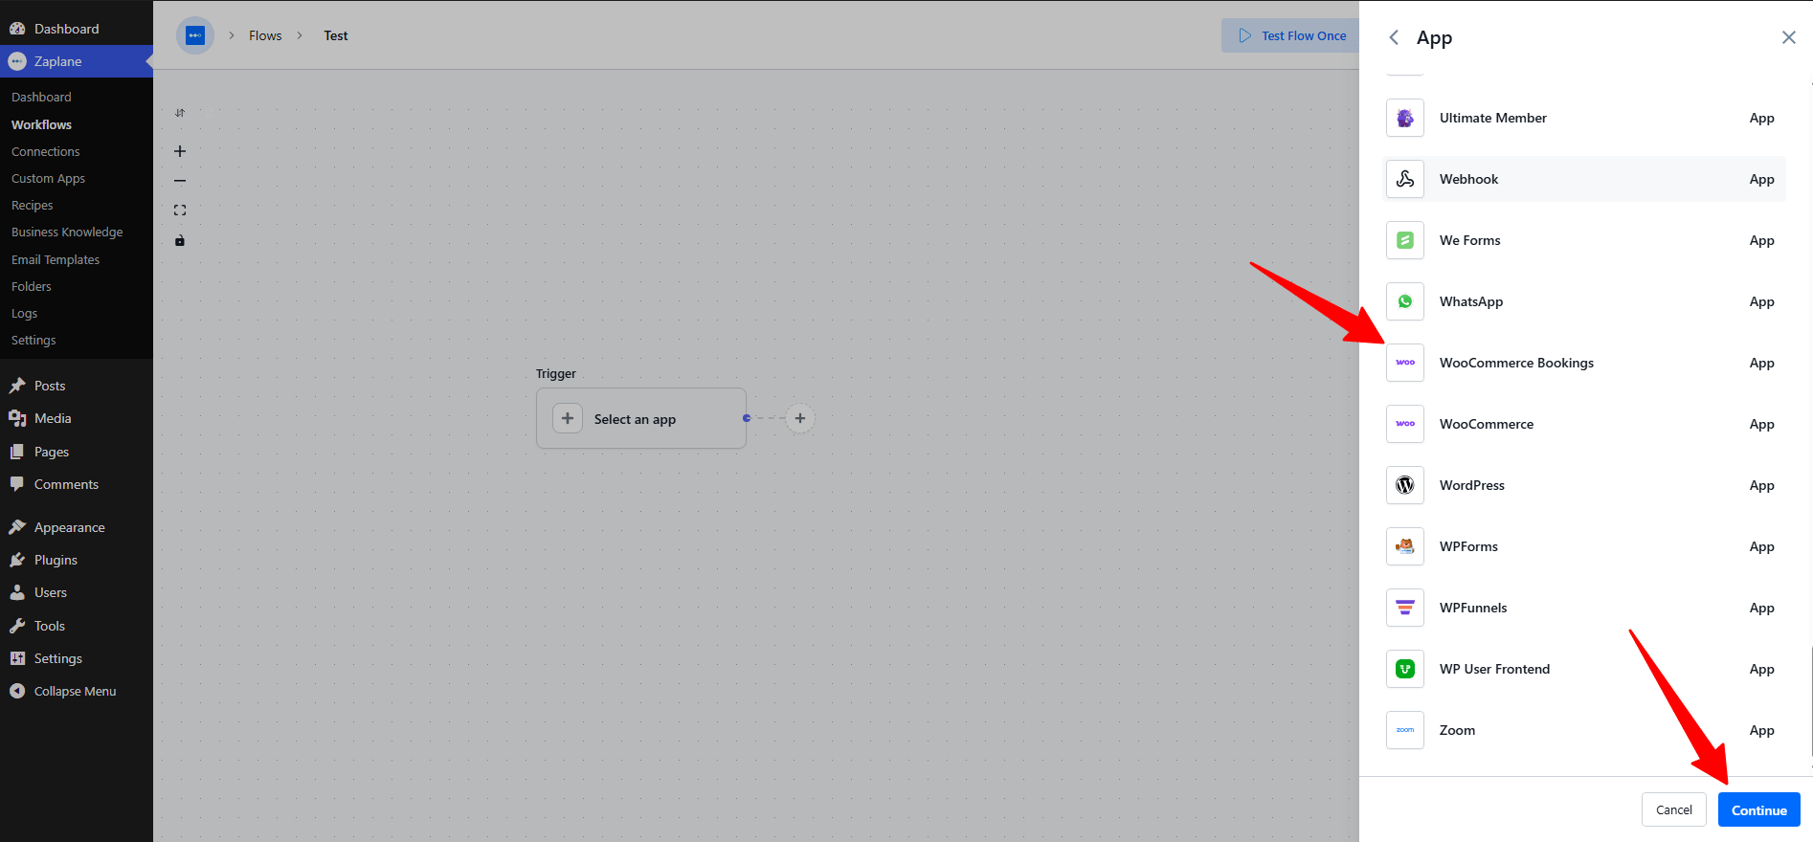Open Zaplane Settings submenu
Screen dimensions: 1813x842
click(x=34, y=340)
